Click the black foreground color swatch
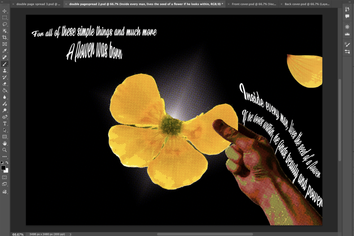Image resolution: width=354 pixels, height=236 pixels. click(3, 168)
